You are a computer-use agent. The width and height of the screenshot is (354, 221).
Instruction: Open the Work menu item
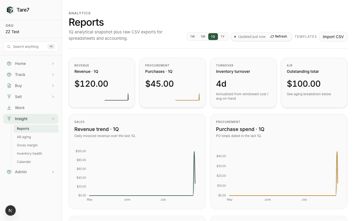(x=31, y=108)
